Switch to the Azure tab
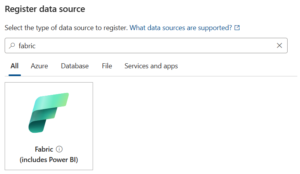 39,66
